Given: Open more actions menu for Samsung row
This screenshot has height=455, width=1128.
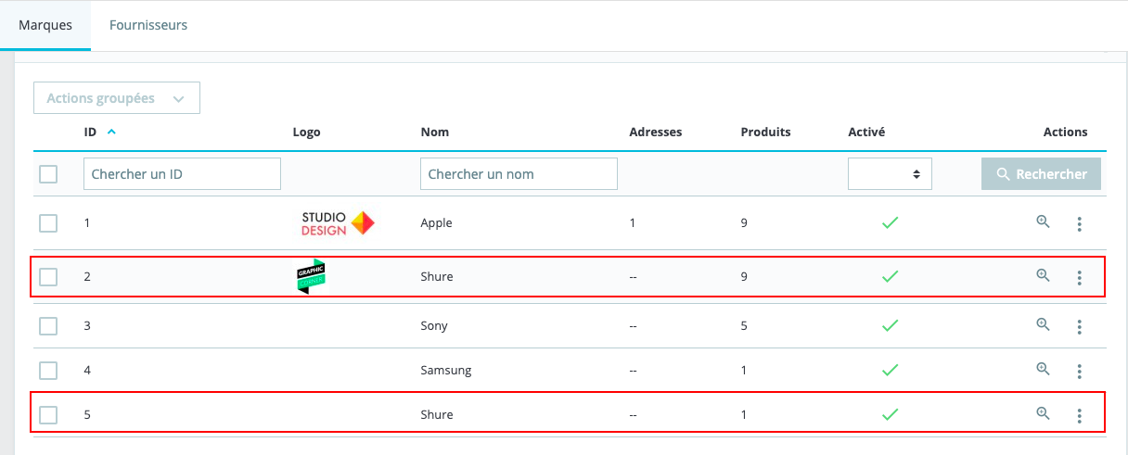Looking at the screenshot, I should click(1079, 371).
